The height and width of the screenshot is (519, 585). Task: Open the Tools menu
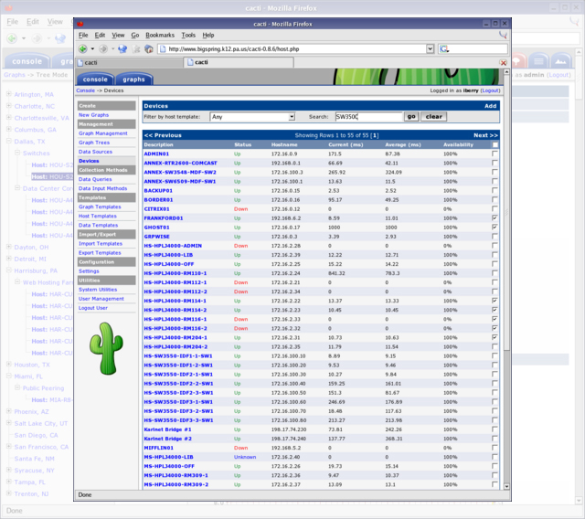(188, 35)
